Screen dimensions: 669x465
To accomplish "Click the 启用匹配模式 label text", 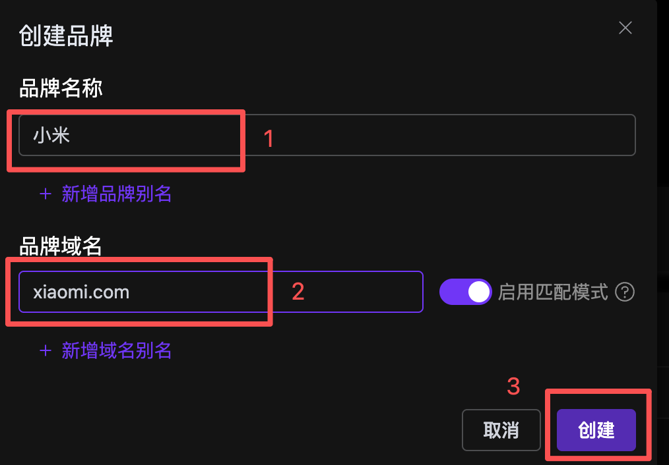I will click(x=553, y=292).
